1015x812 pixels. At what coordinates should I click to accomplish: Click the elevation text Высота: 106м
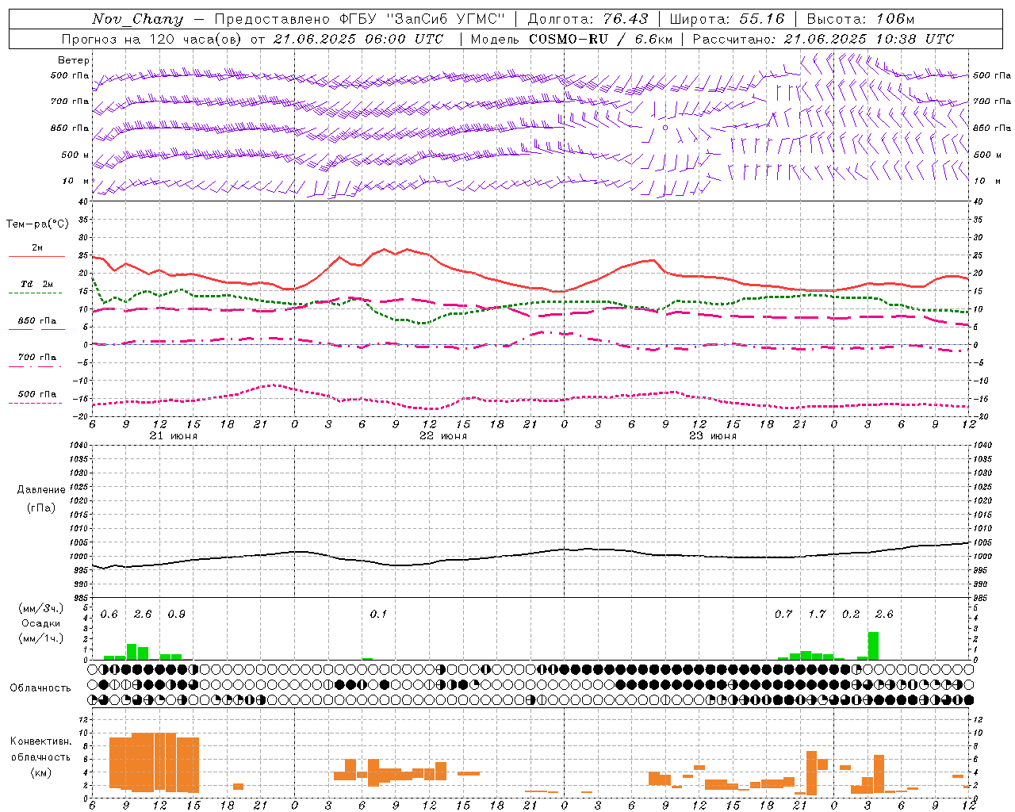(x=860, y=19)
